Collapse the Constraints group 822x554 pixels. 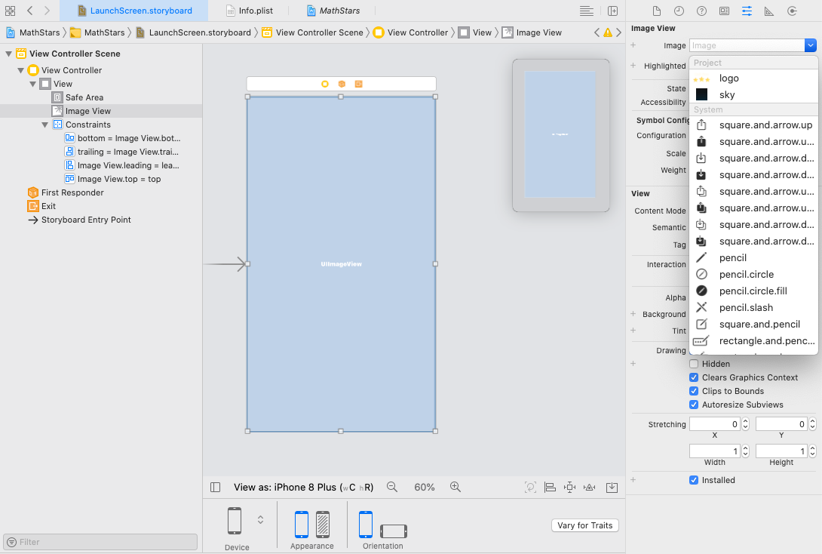point(45,125)
